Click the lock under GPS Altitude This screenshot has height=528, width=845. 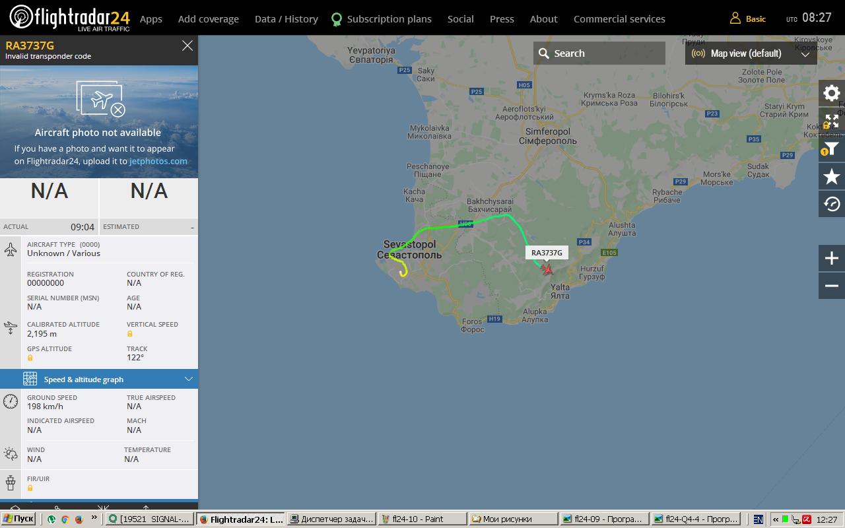(30, 358)
